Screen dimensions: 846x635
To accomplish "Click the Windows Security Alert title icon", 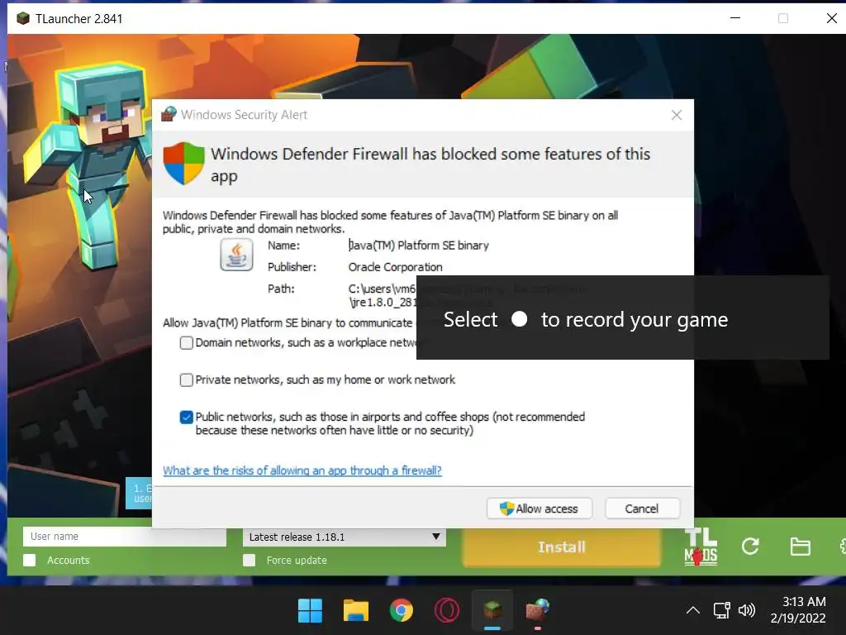I will point(169,114).
